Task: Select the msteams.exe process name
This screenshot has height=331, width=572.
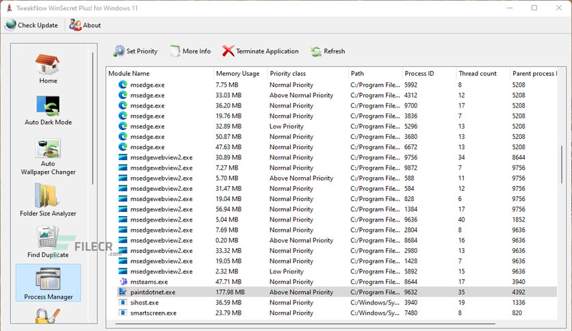Action: (149, 282)
